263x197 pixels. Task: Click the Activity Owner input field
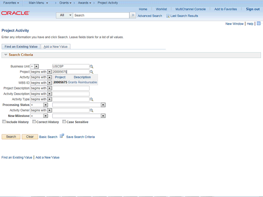[x=71, y=110]
